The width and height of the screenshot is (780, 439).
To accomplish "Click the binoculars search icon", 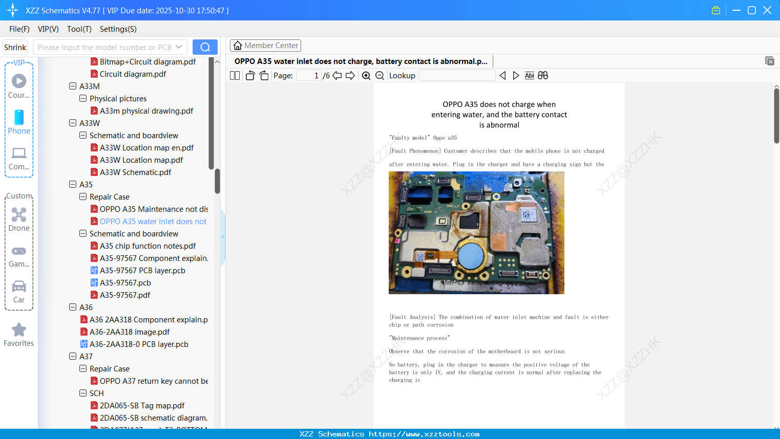I will click(543, 75).
